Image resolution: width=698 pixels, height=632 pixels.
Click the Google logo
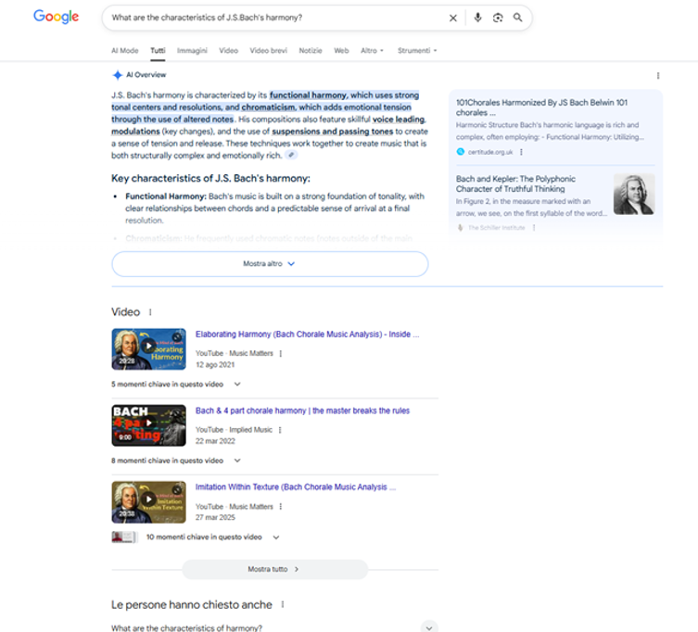[57, 17]
